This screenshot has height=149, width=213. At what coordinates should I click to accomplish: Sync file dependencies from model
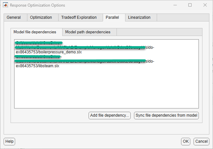point(166,115)
